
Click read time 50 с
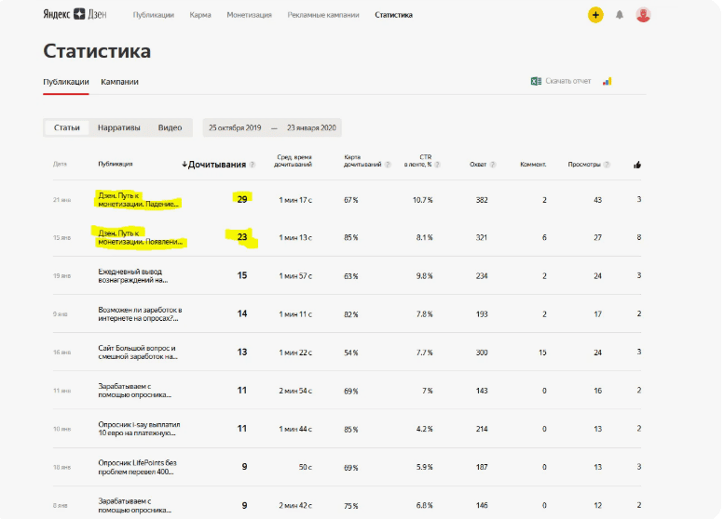[x=306, y=467]
